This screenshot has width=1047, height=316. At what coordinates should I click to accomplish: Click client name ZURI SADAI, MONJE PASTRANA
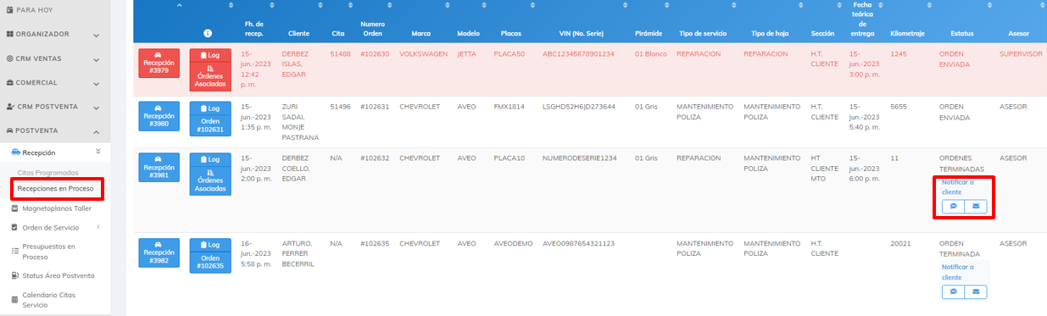tap(300, 122)
